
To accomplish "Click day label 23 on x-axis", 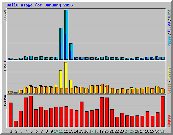I will tap(122, 131).
